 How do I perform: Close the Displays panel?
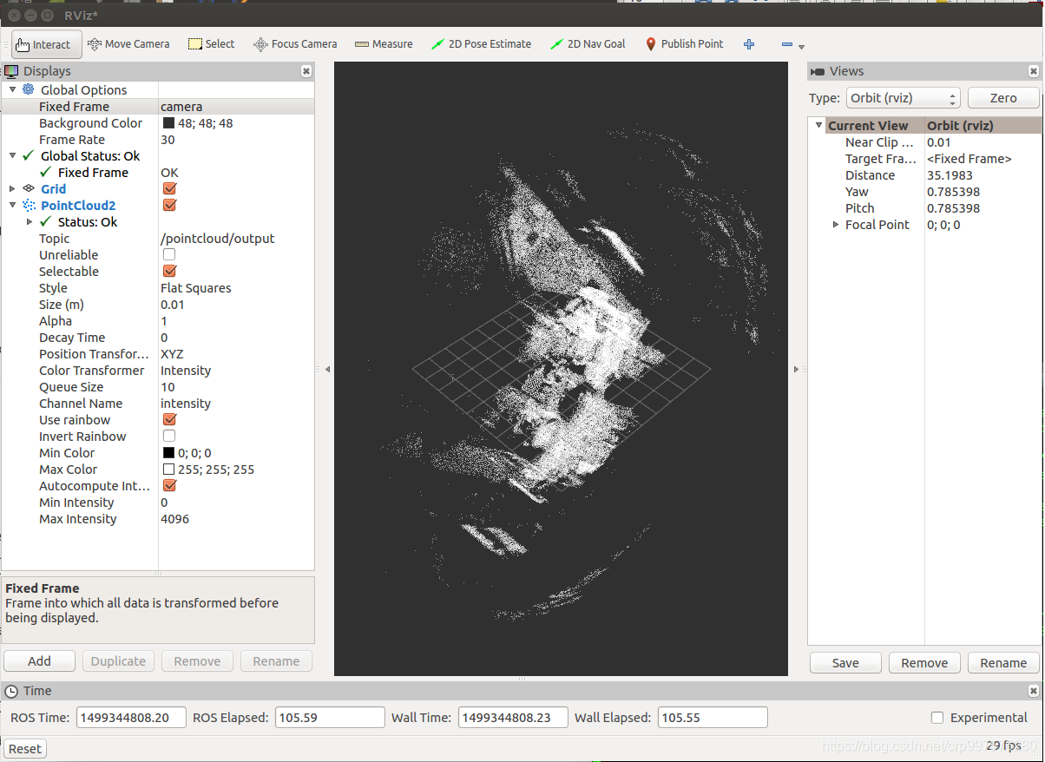(x=306, y=71)
